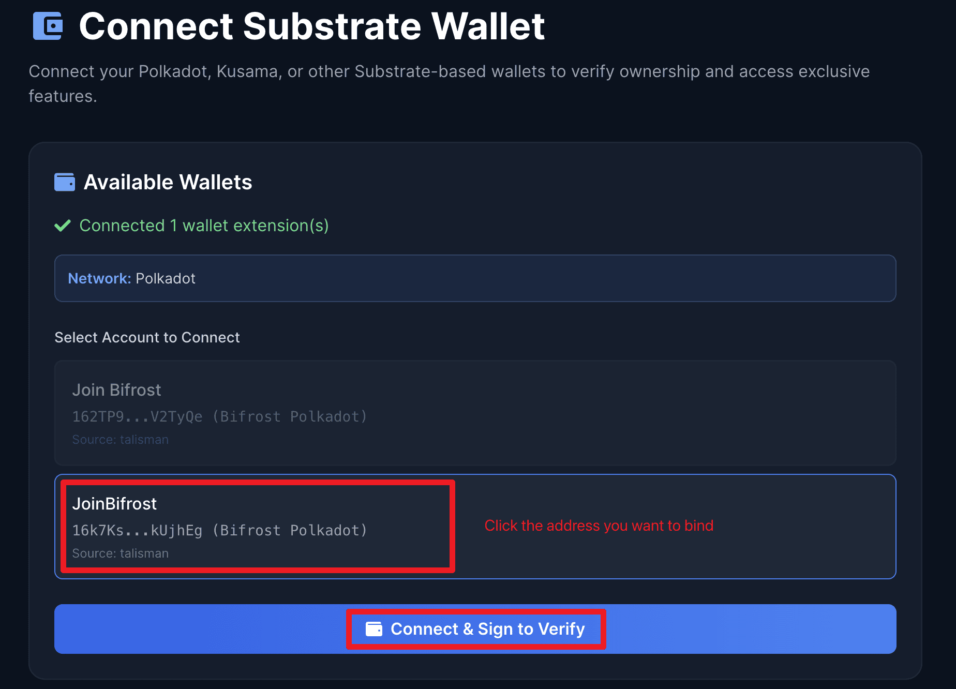The width and height of the screenshot is (956, 689).
Task: Click the wallet icon inside the verify button
Action: (x=374, y=629)
